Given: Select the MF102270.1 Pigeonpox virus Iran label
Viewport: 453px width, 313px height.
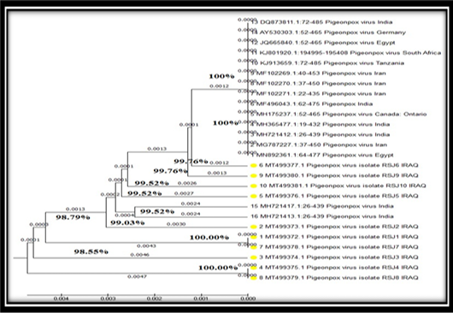Looking at the screenshot, I should click(x=318, y=84).
